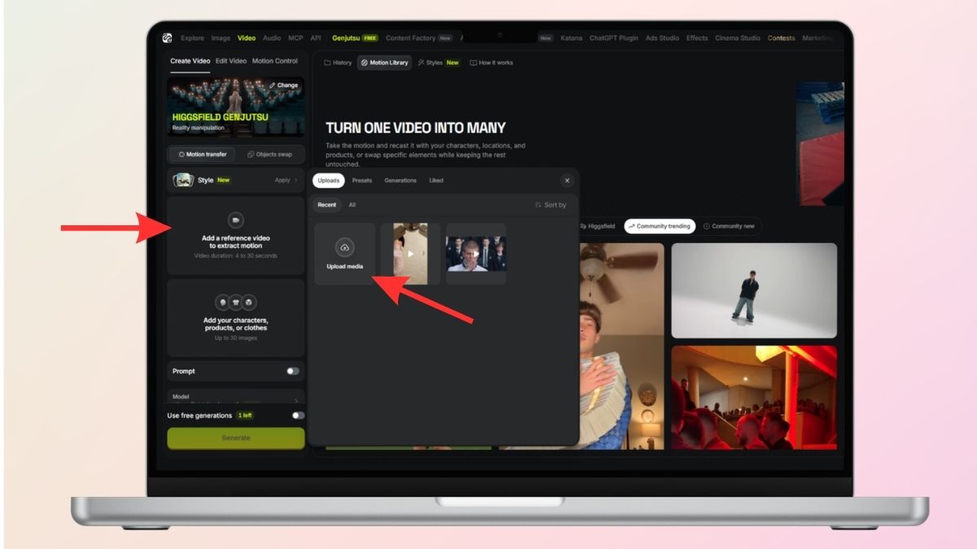Click the camera icon to add reference video

tap(235, 220)
